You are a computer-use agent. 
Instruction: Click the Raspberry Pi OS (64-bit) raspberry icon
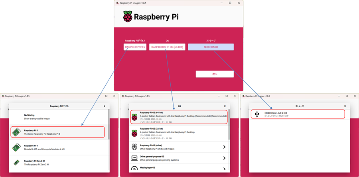pyautogui.click(x=134, y=116)
